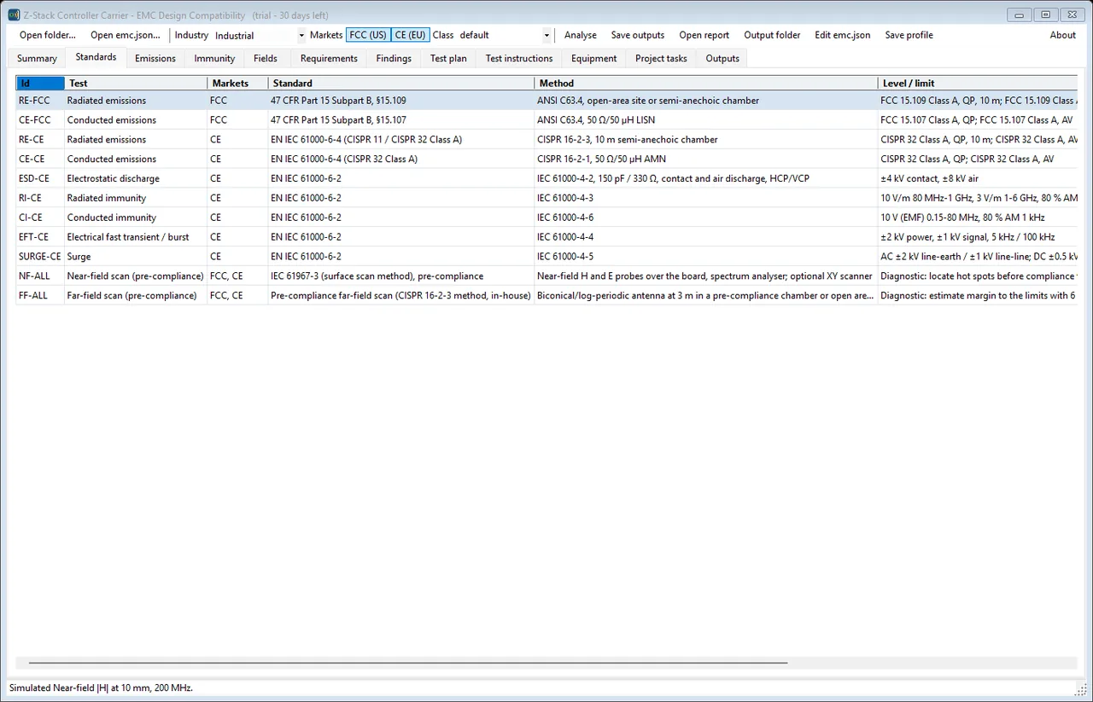Select the Industrial combo box field

click(259, 36)
